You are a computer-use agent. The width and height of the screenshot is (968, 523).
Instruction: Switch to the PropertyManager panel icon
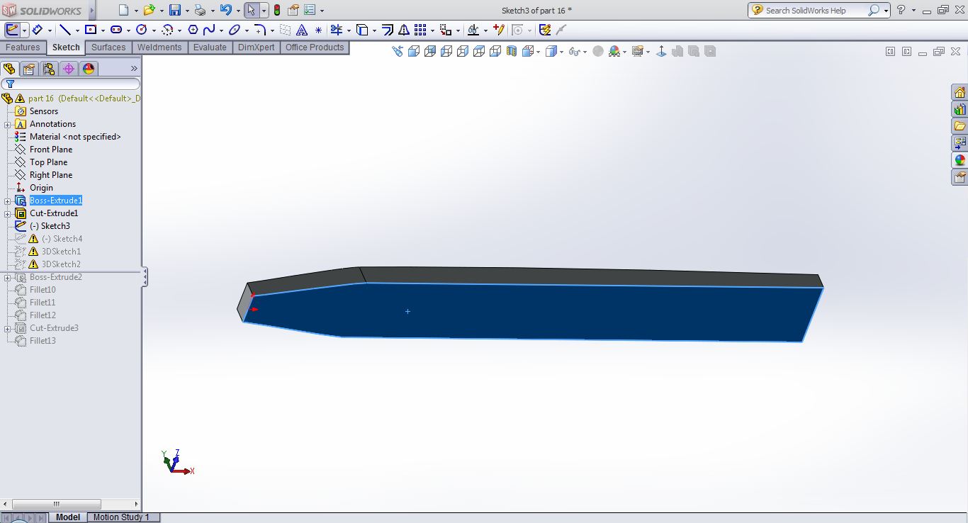coord(28,69)
